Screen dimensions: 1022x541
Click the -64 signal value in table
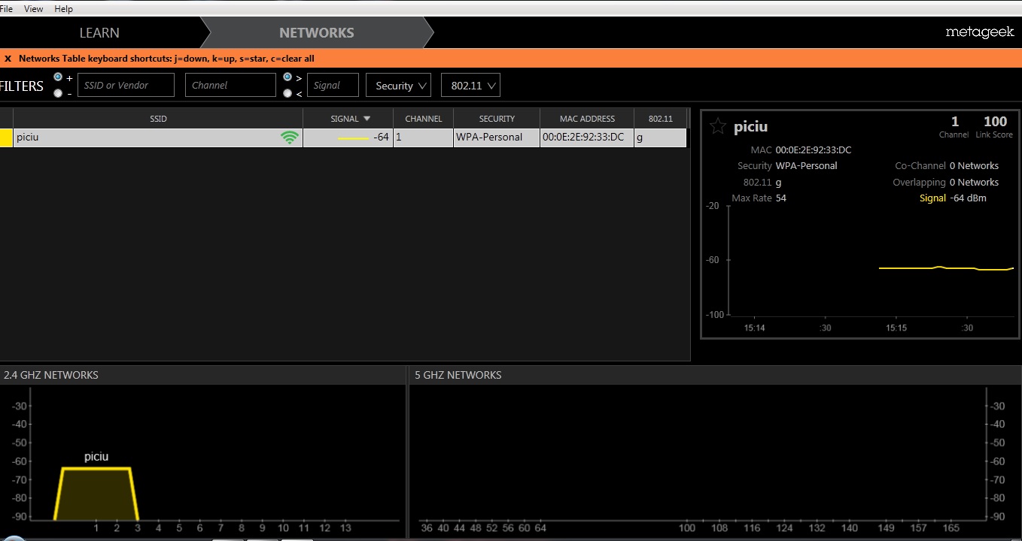coord(381,138)
